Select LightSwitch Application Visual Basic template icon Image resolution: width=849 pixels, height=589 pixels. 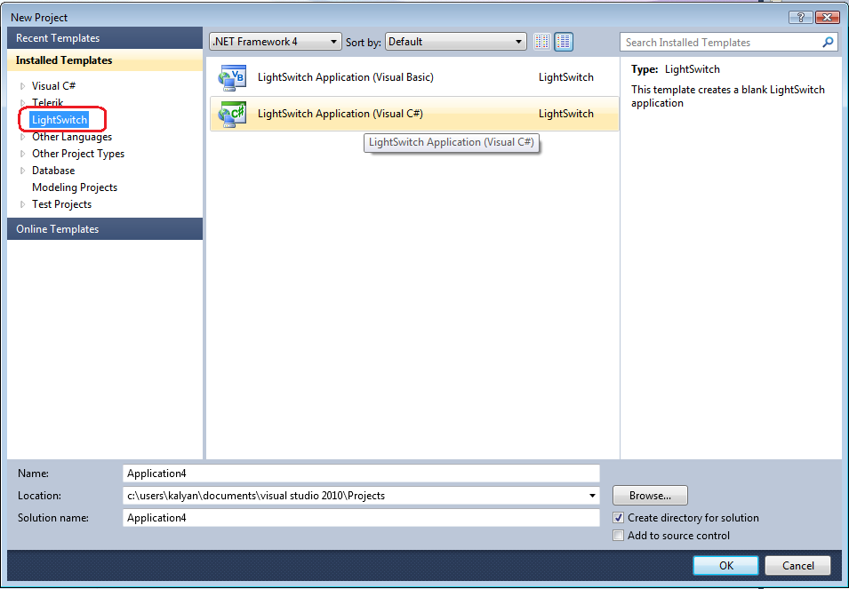tap(232, 77)
